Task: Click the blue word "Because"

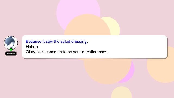Action: tap(34, 41)
